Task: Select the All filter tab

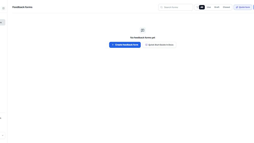Action: (x=202, y=7)
